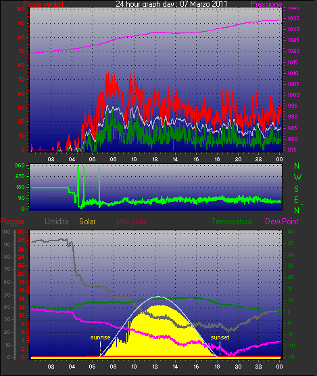Viewport: 317px width, 376px height.
Task: Click hour 18 on wind graph time axis
Action: tap(217, 159)
